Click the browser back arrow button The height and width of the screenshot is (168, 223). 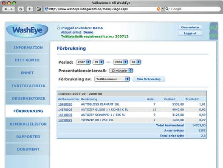(x=6, y=9)
